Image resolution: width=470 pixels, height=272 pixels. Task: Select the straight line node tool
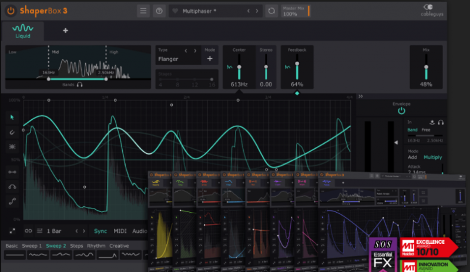[x=12, y=172]
